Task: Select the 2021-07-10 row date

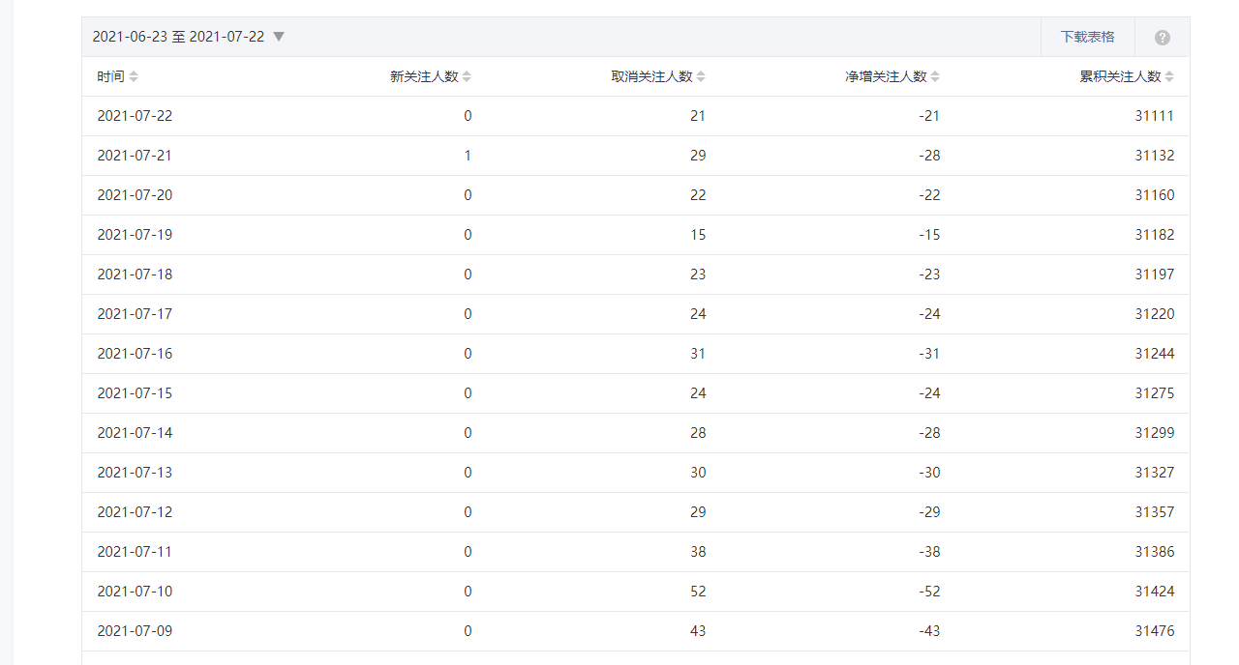Action: click(x=135, y=592)
